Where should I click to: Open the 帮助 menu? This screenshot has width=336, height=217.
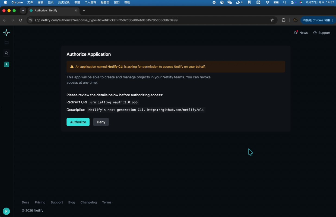(x=127, y=2)
